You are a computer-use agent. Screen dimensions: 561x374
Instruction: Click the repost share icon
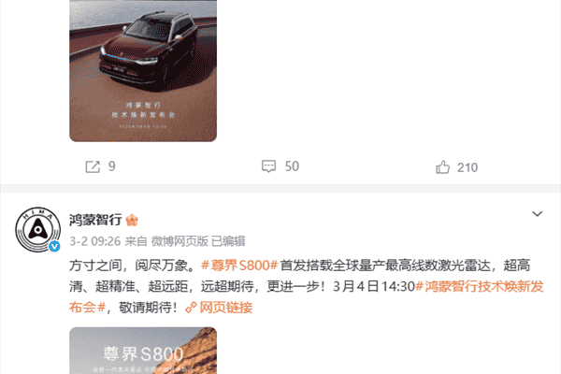click(93, 166)
